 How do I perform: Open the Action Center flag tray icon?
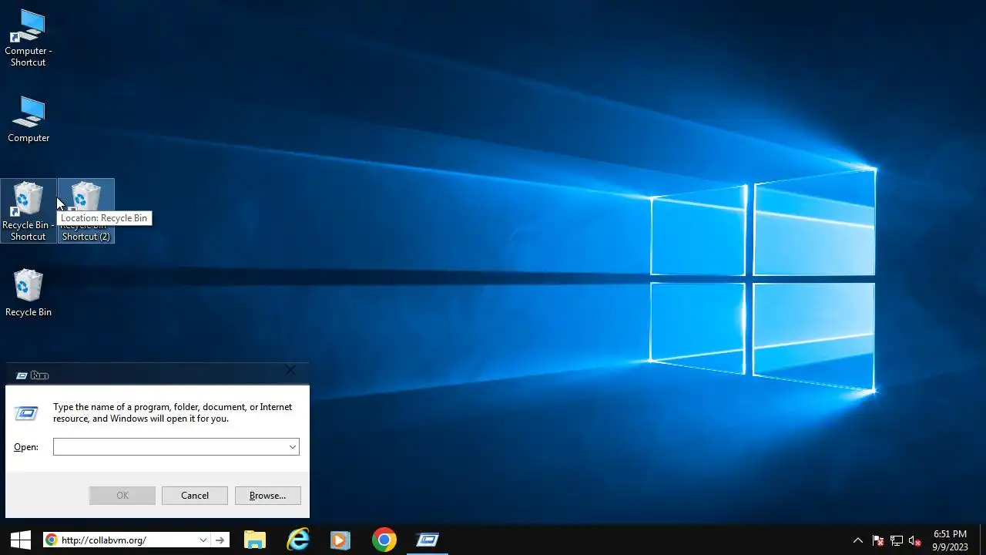(877, 540)
